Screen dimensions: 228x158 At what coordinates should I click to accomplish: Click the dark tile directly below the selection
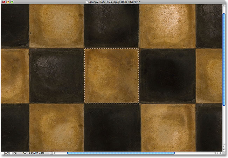click(x=111, y=127)
